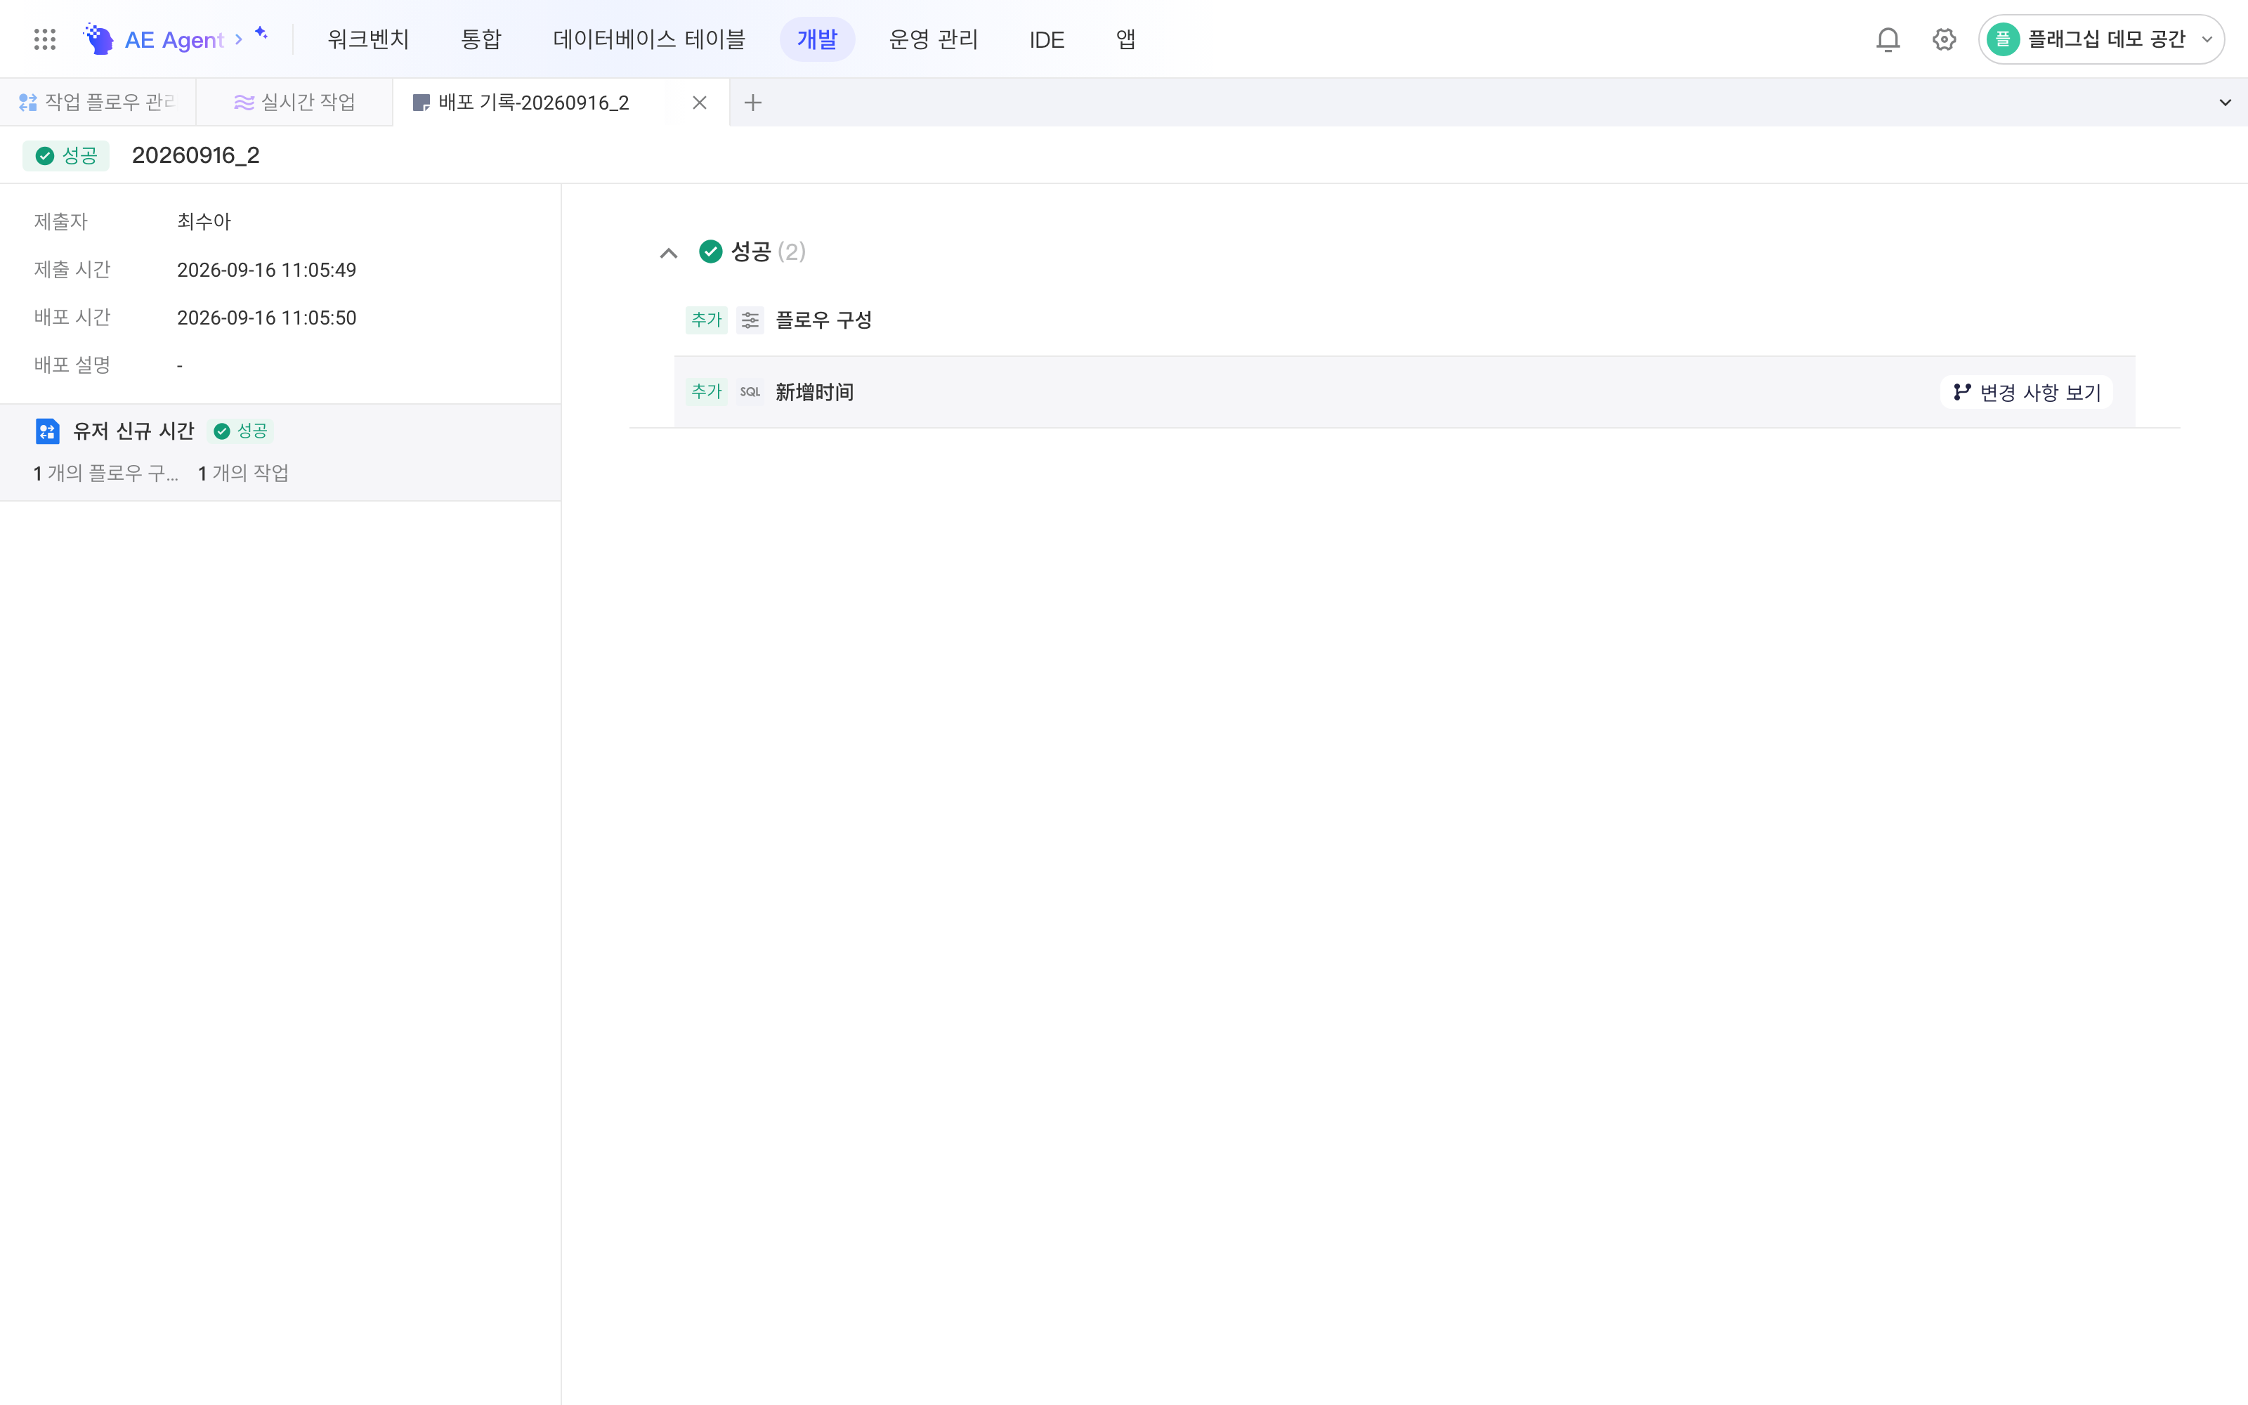Add a new tab with the plus icon

click(x=753, y=103)
